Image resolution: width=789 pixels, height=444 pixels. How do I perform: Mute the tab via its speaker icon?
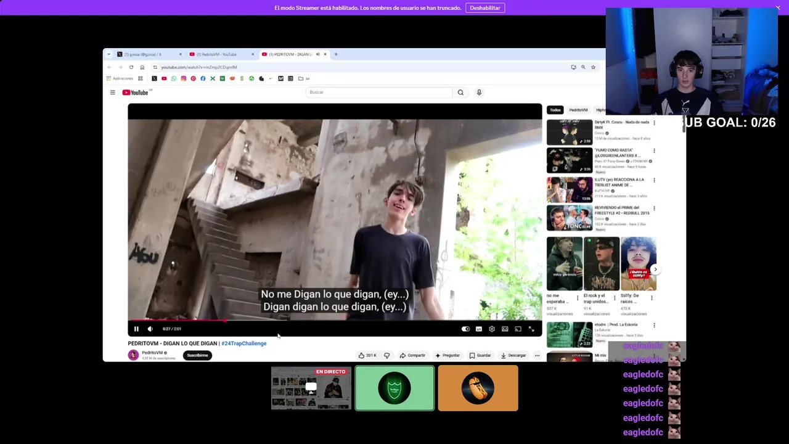317,54
